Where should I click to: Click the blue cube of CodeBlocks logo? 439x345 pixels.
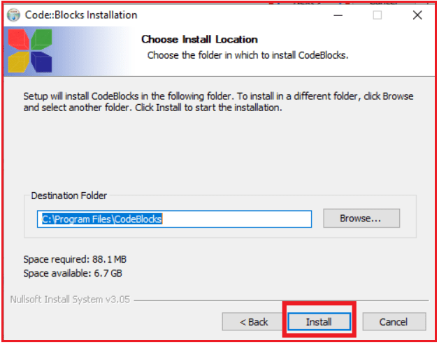[x=41, y=62]
